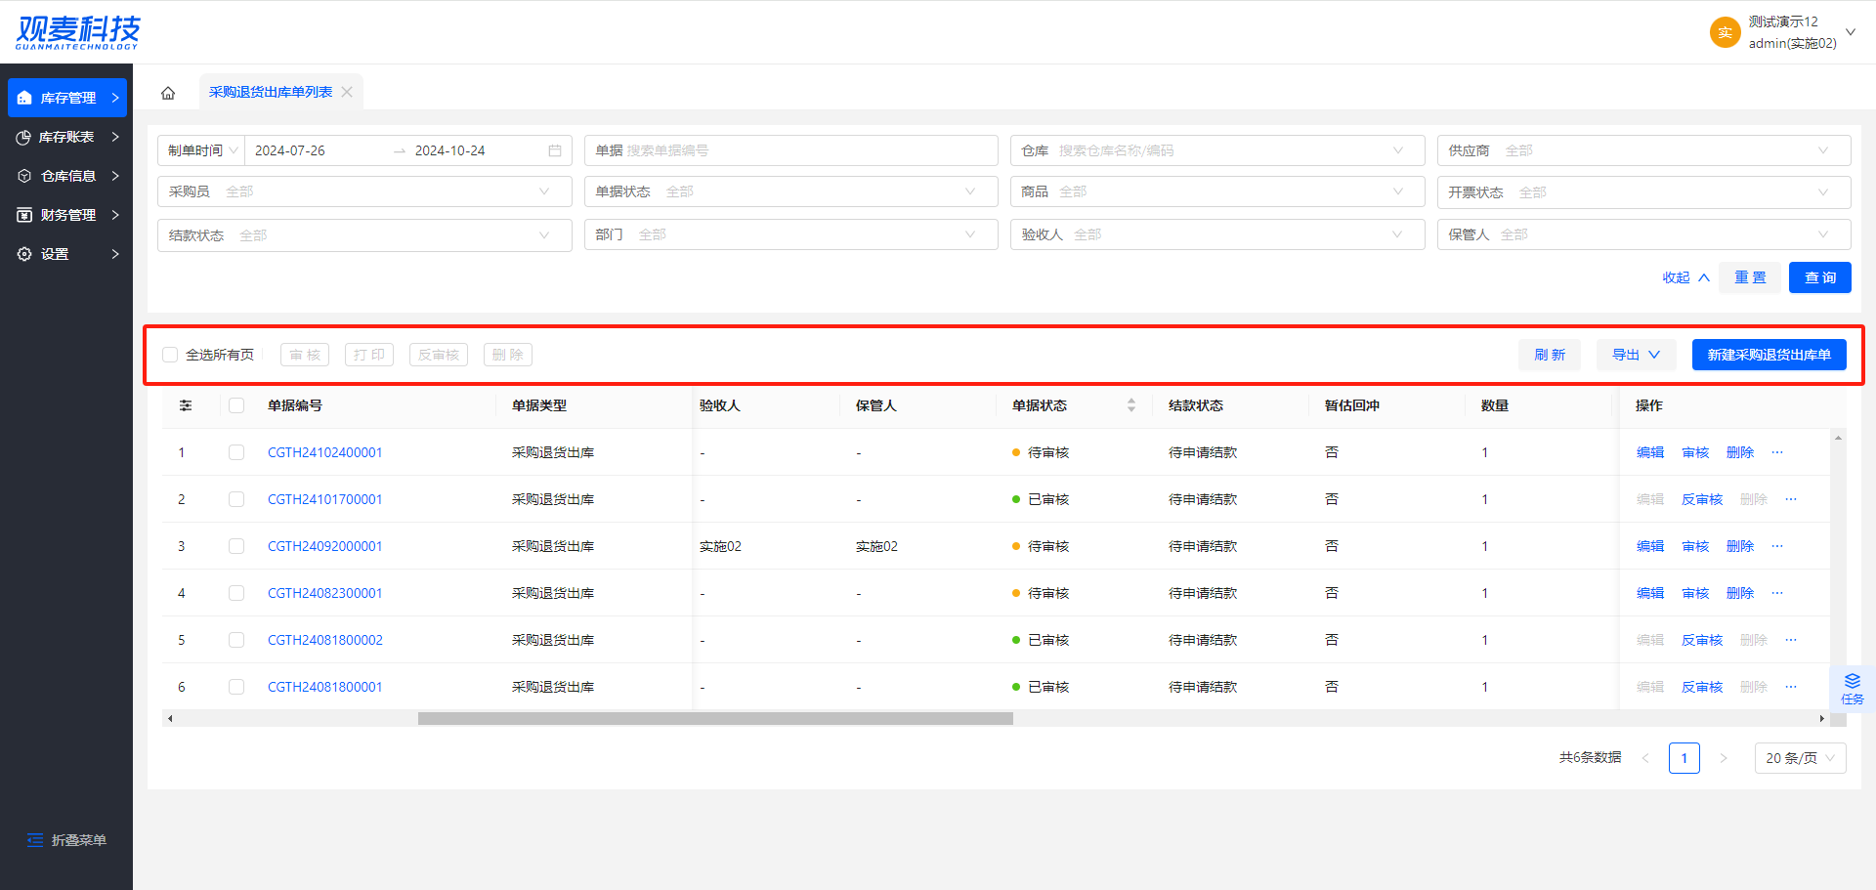
Task: Click the table horizontal scrollbar thumb
Action: pyautogui.click(x=715, y=718)
